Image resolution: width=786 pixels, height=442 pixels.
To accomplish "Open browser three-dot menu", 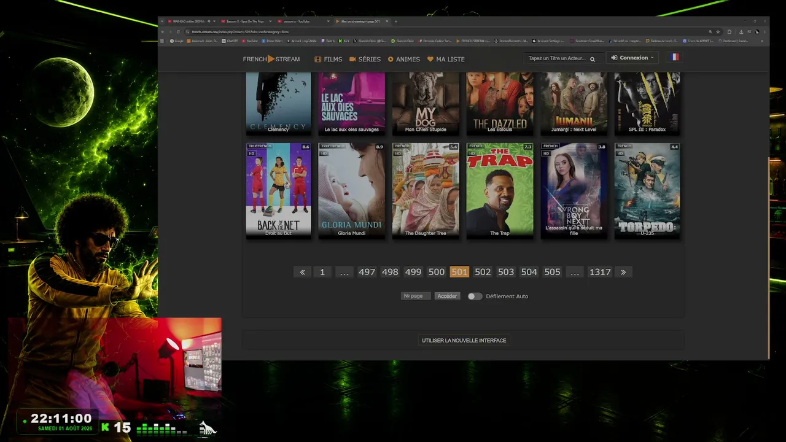I will [x=764, y=32].
